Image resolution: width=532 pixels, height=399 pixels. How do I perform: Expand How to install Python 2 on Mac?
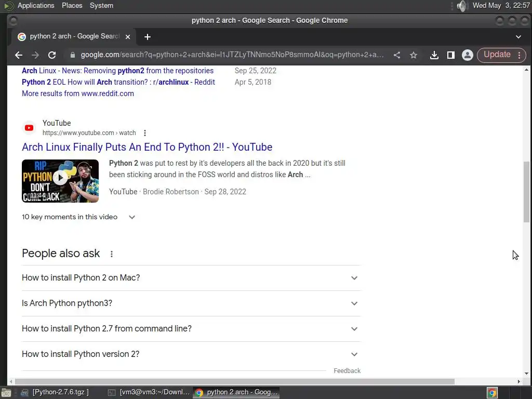click(x=191, y=278)
